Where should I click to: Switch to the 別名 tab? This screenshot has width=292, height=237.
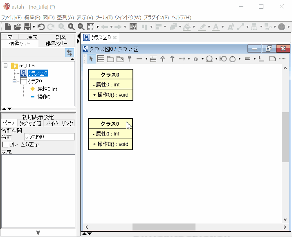tap(61, 37)
